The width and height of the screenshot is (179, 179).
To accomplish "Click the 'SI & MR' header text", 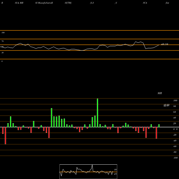I will tap(19, 3).
